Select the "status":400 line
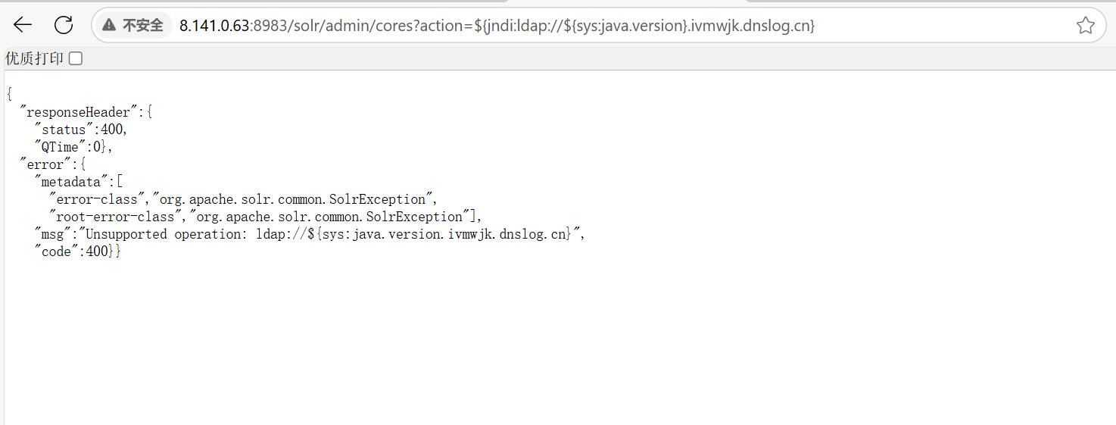Viewport: 1116px width, 425px height. pyautogui.click(x=81, y=130)
